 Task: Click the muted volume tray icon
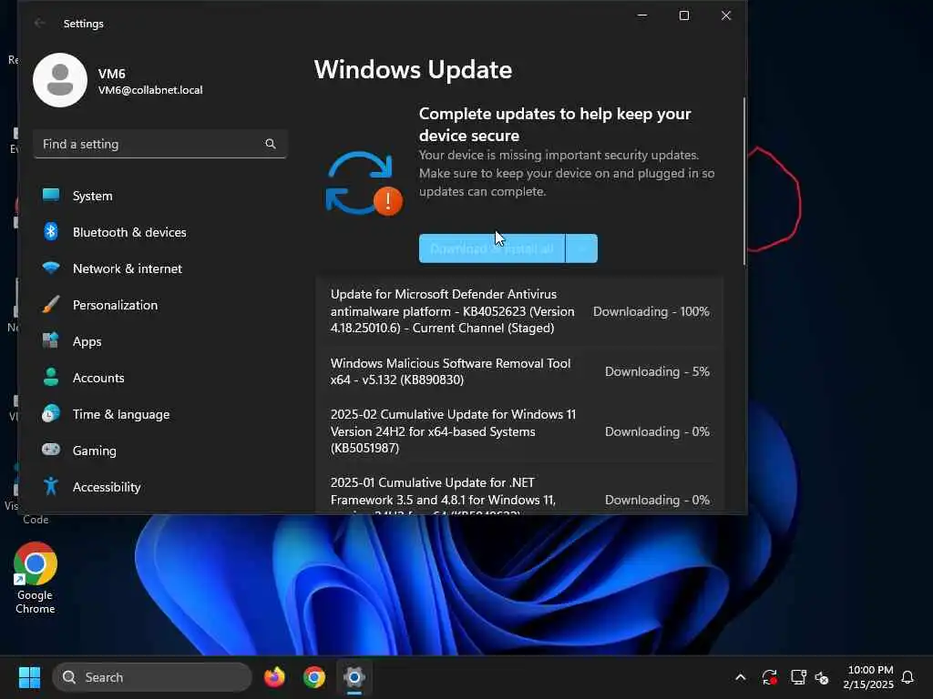coord(822,677)
